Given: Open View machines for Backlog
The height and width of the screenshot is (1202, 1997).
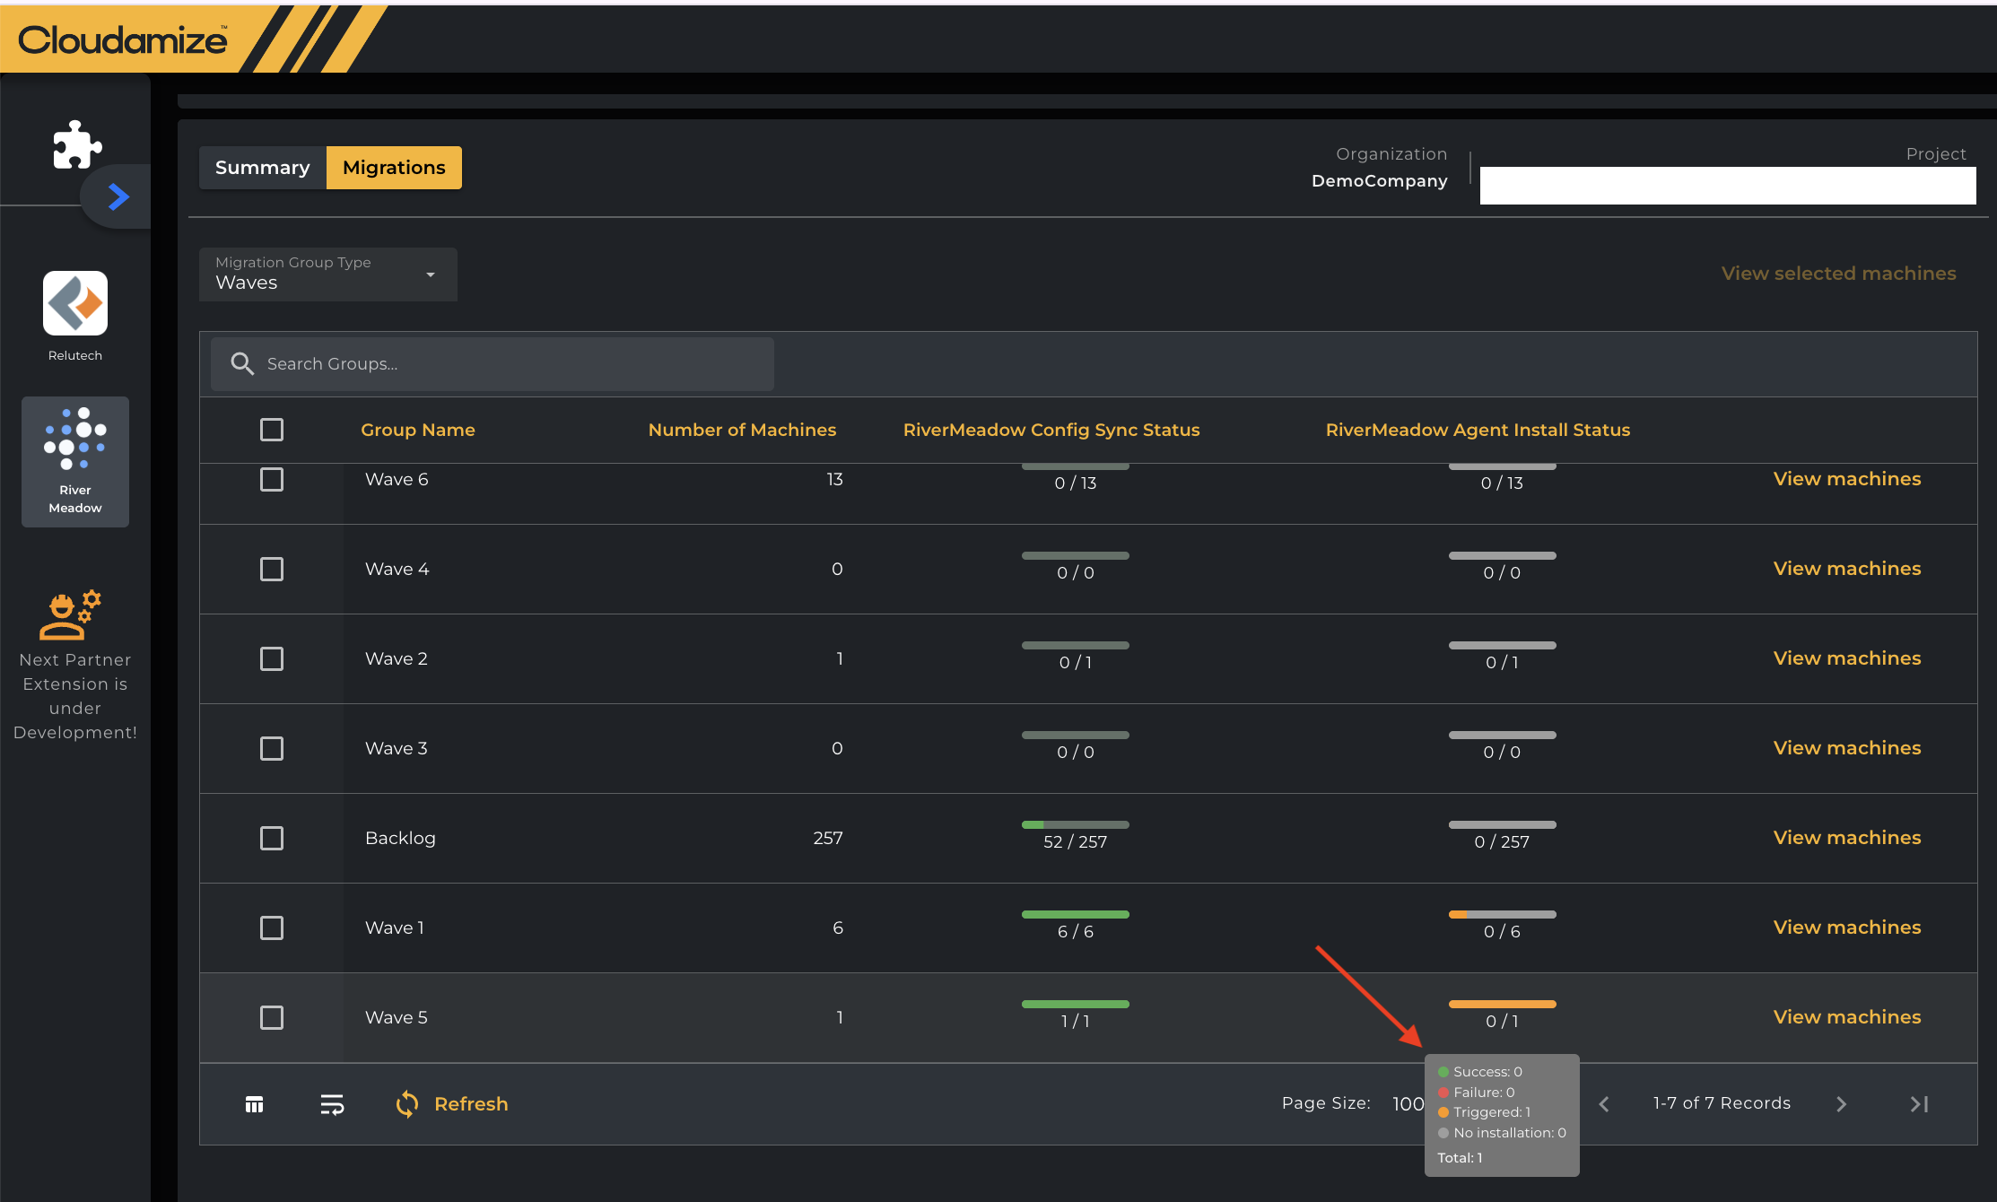Looking at the screenshot, I should (1847, 838).
